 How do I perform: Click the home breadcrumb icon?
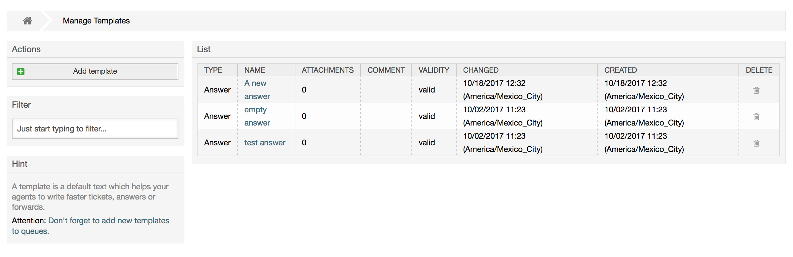point(27,21)
